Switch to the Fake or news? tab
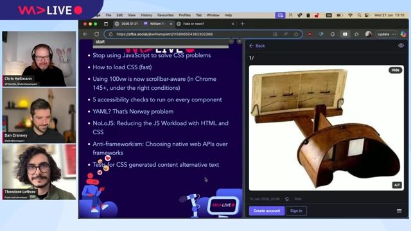The image size is (411, 231). pos(205,24)
